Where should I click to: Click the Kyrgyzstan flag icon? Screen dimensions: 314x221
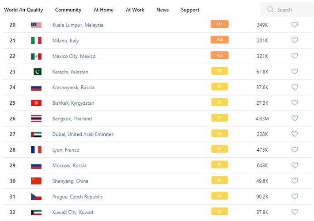click(36, 103)
